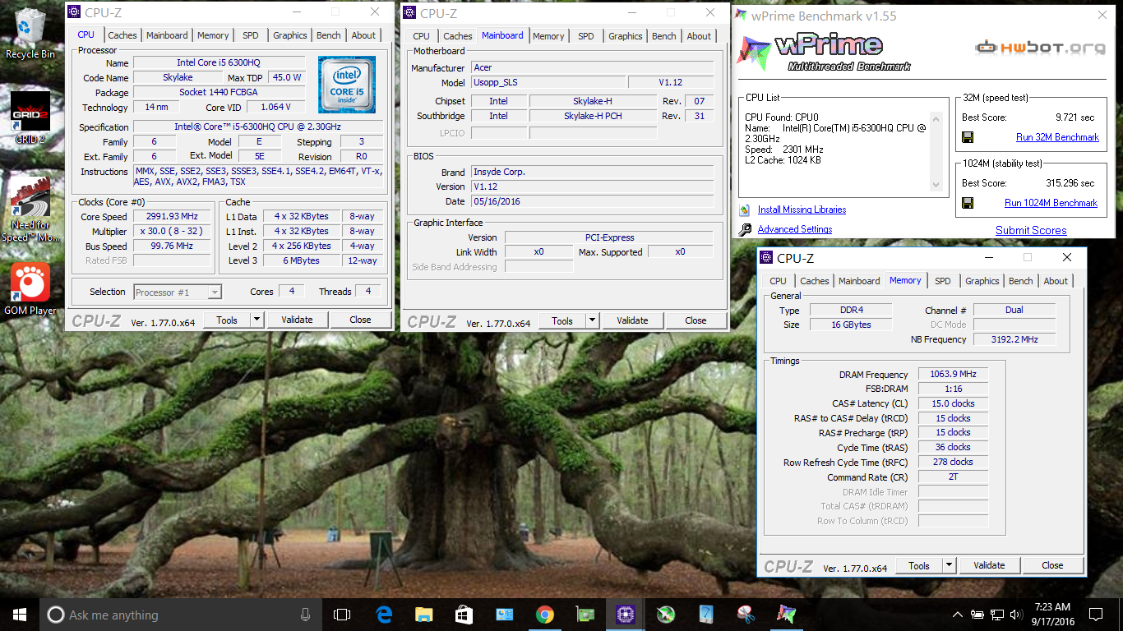This screenshot has width=1123, height=631.
Task: Switch to wPrime via its taskbar icon
Action: coord(786,615)
